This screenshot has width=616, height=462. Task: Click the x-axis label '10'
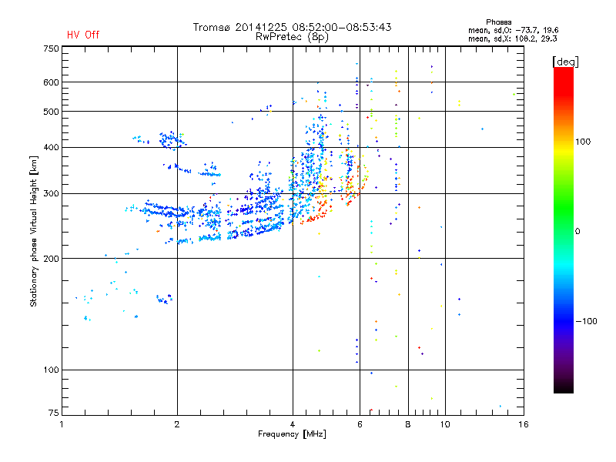445,424
